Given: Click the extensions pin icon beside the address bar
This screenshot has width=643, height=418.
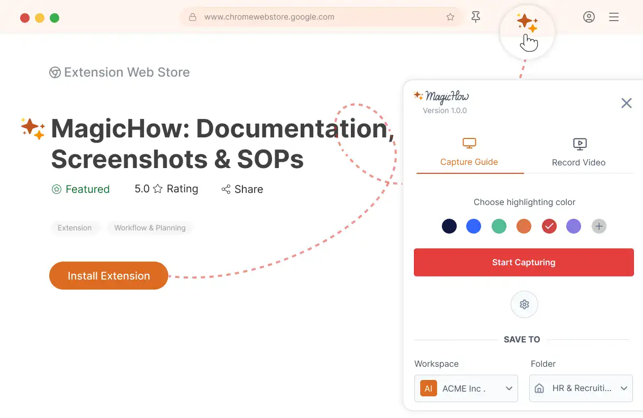Looking at the screenshot, I should coord(475,16).
